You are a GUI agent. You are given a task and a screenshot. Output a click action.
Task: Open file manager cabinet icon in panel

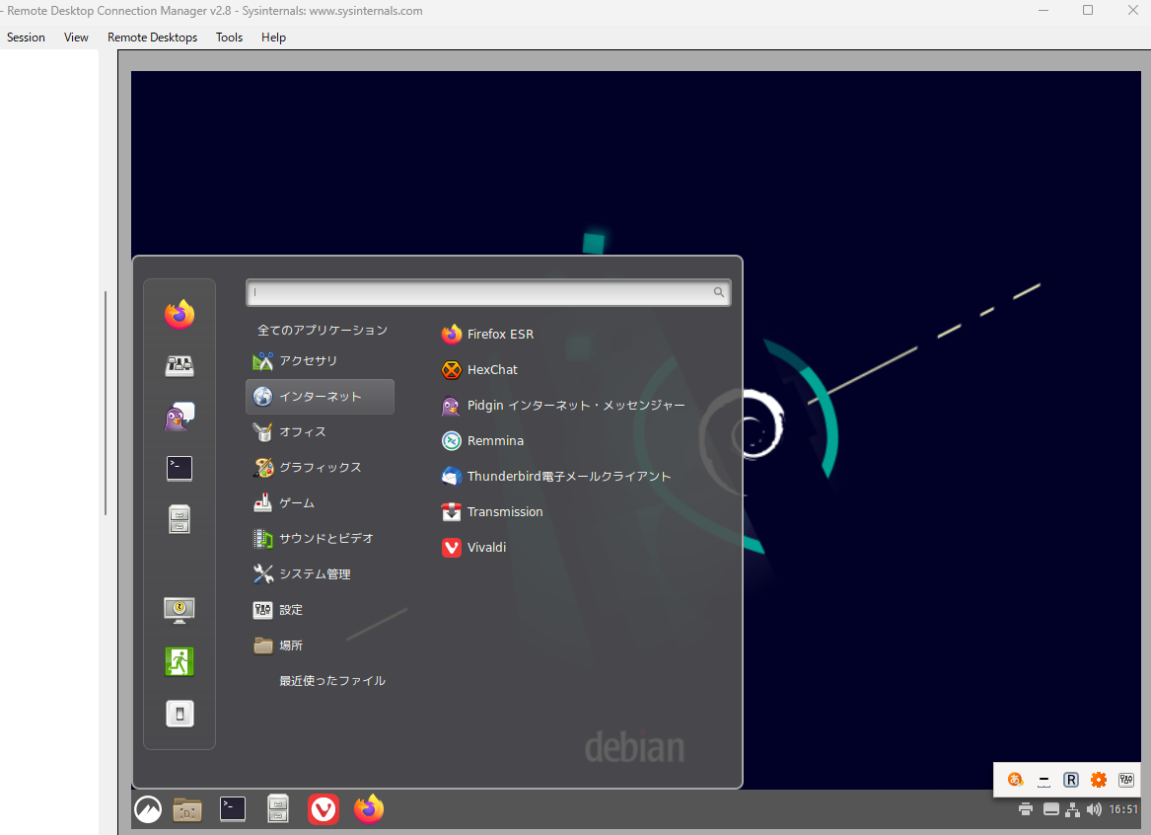coord(277,808)
